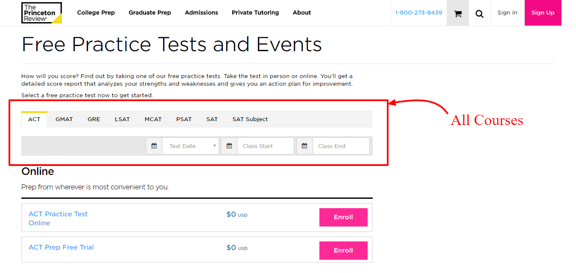Click the pink Sign Up button
This screenshot has width=576, height=273.
tap(543, 13)
